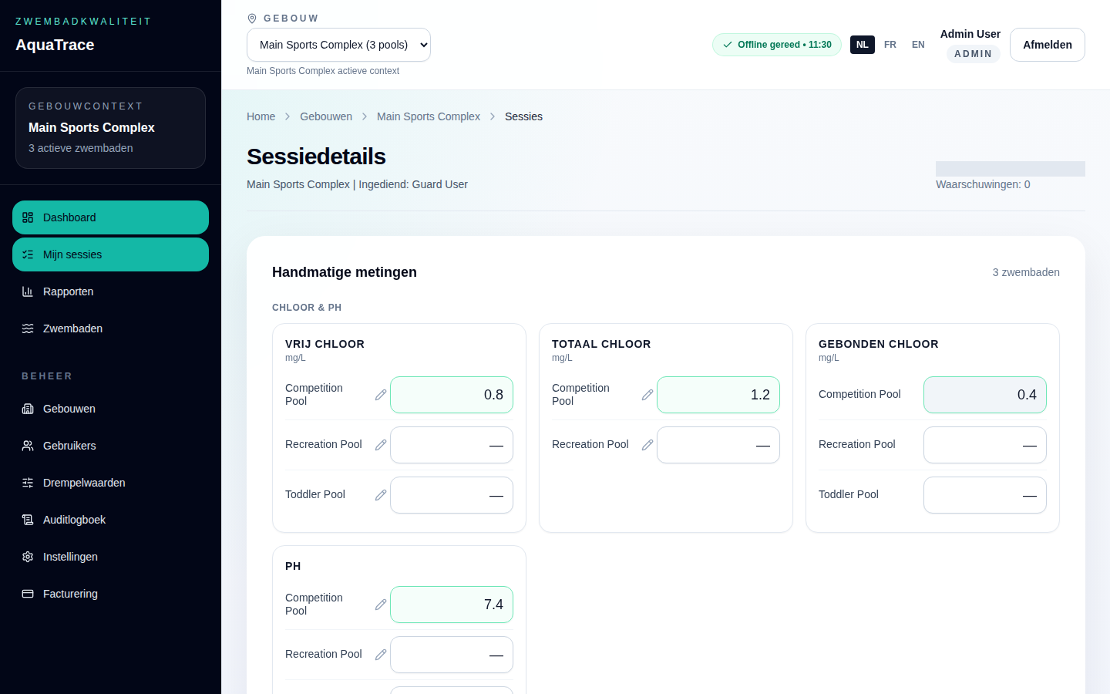Go to Gebouwen breadcrumb link
Screen dimensions: 1110x694
[x=326, y=116]
